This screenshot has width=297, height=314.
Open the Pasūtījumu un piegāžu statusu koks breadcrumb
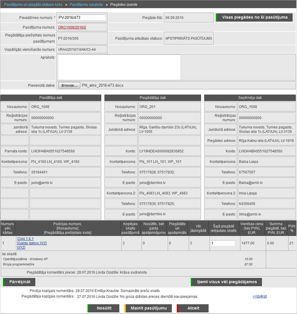[33, 5]
